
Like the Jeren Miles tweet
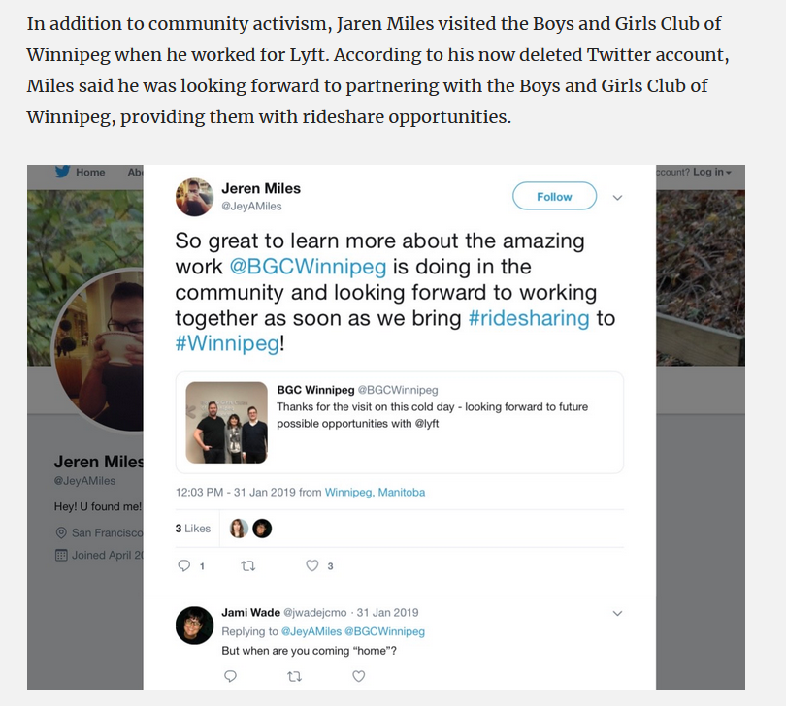tap(312, 565)
